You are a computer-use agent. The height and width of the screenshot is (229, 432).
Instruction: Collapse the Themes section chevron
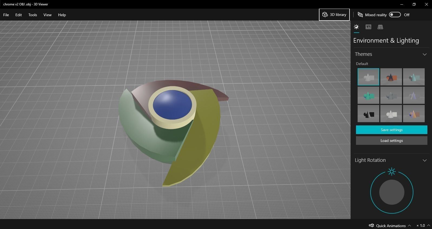pos(424,54)
